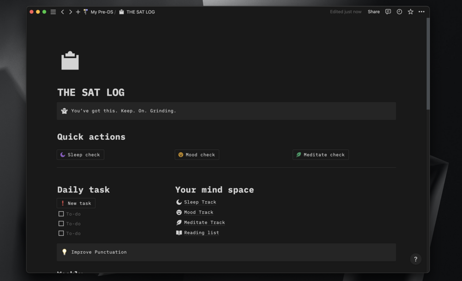The width and height of the screenshot is (462, 281).
Task: Click Improve Punctuation callout text
Action: [x=99, y=252]
